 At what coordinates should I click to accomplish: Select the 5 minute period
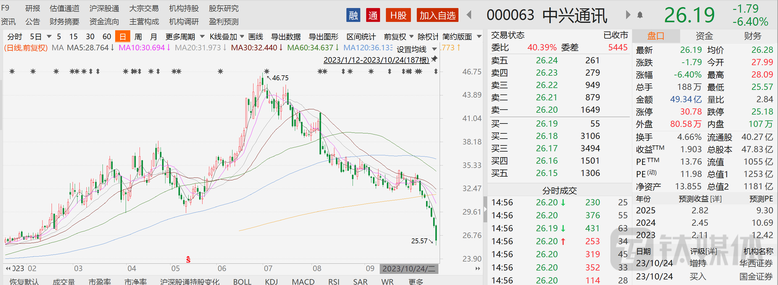59,37
